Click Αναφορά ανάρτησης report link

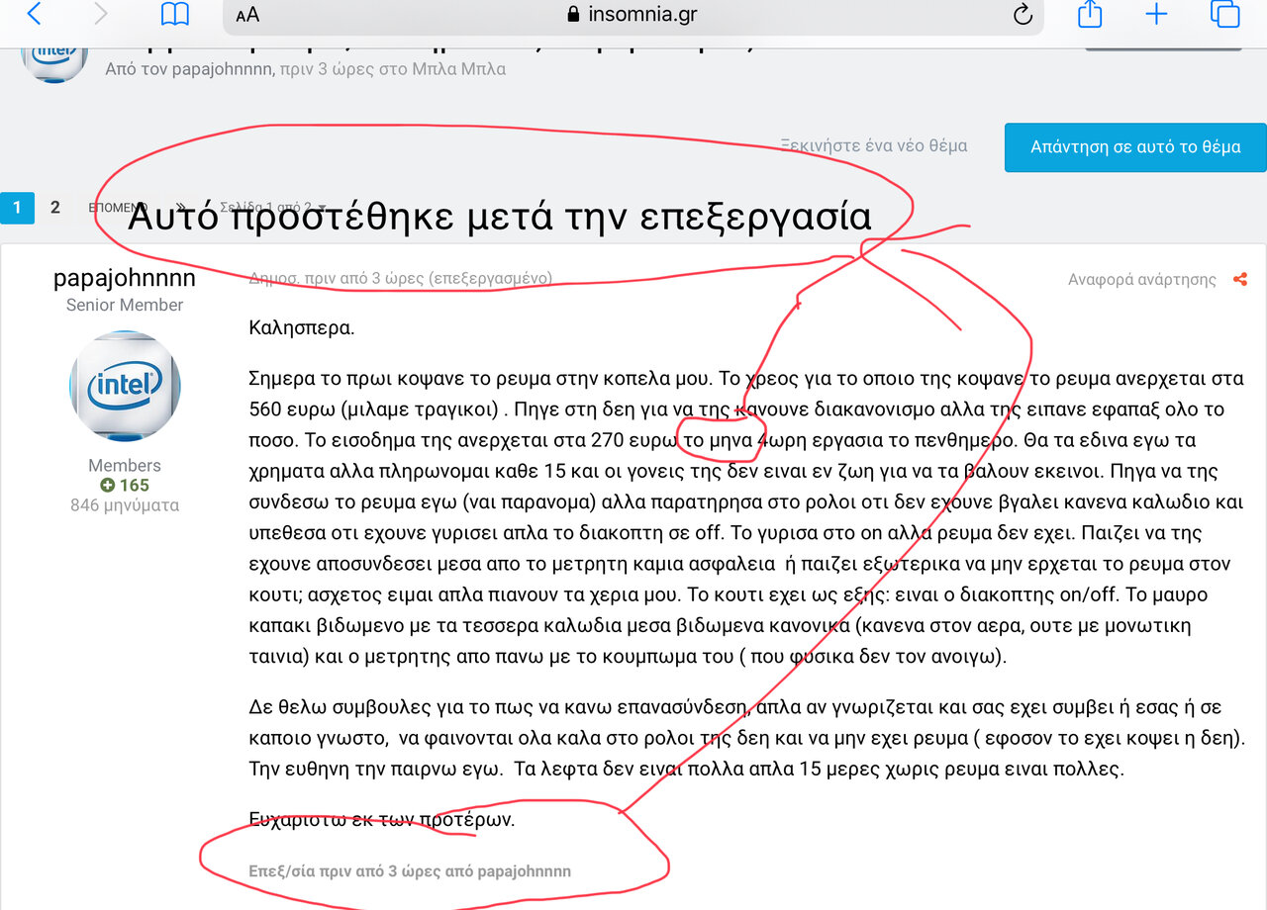(1142, 280)
